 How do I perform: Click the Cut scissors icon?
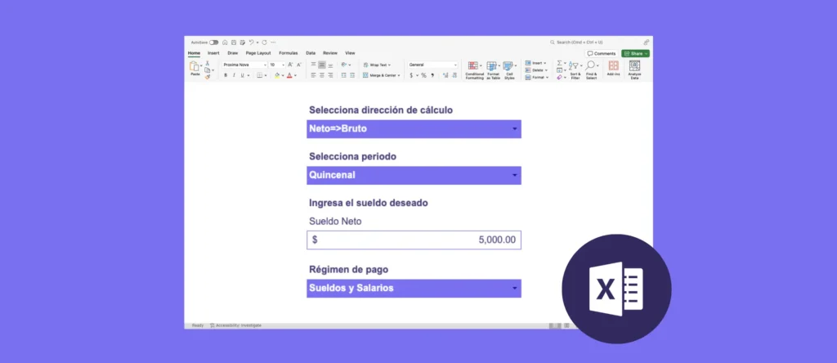[x=207, y=63]
